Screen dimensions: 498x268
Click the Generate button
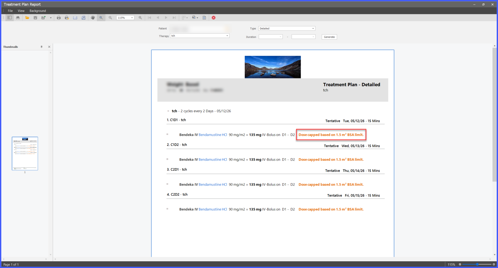[x=329, y=37]
